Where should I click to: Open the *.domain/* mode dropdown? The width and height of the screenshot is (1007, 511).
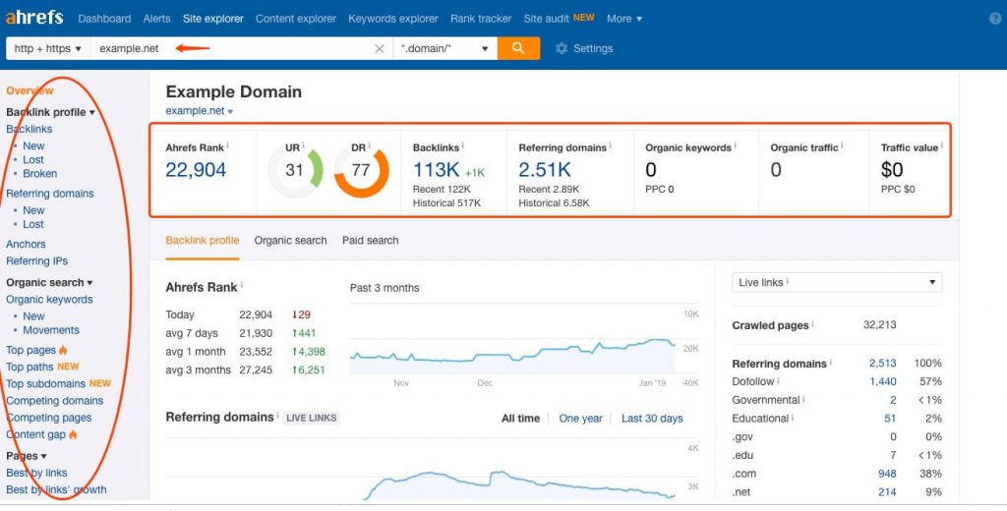coord(445,49)
